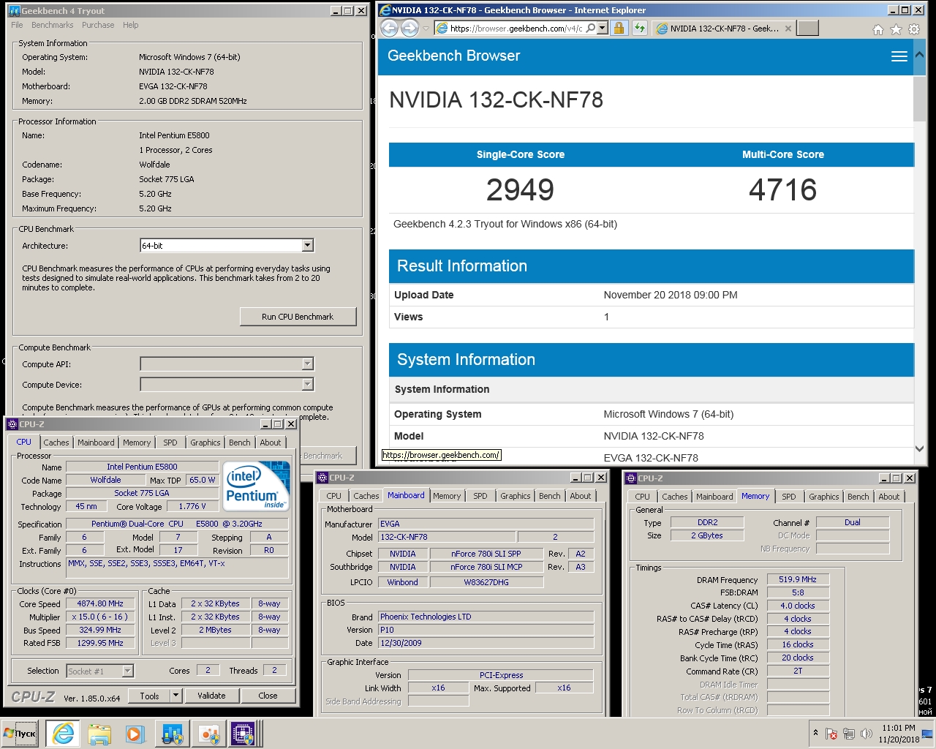Screen dimensions: 936x749
Task: Open the Geekbench taskbar icon
Action: click(173, 734)
